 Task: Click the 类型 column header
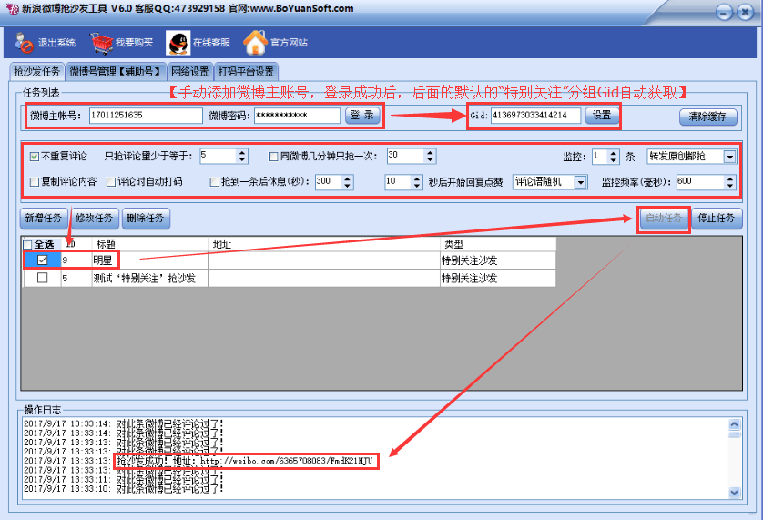(498, 244)
